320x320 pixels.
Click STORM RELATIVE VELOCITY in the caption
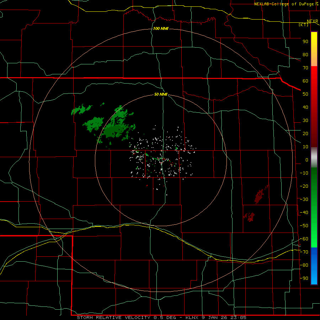113,318
